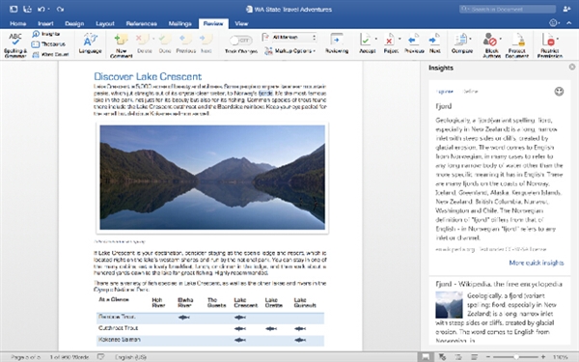
Task: Click the Fjord Wikipedia thumbnail image
Action: 449,305
